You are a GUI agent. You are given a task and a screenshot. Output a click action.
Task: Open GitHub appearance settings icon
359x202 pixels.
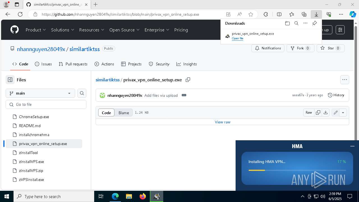coord(340,30)
